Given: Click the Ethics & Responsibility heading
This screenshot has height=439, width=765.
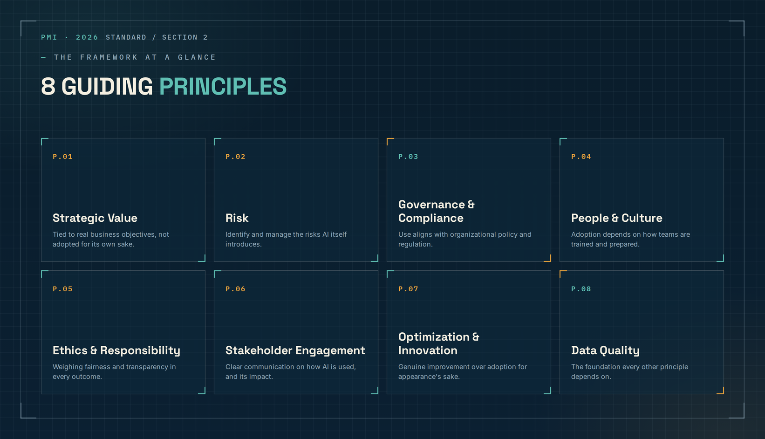Looking at the screenshot, I should [x=116, y=350].
